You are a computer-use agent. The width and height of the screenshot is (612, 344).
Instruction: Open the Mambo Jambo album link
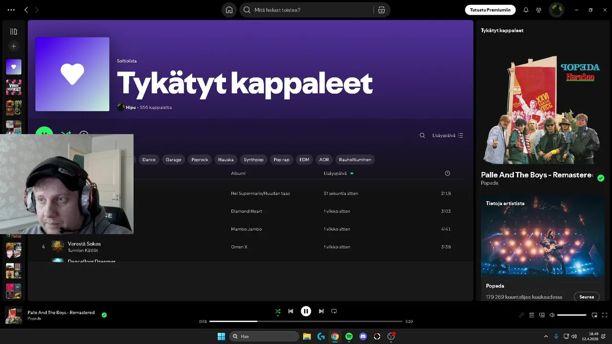[246, 229]
